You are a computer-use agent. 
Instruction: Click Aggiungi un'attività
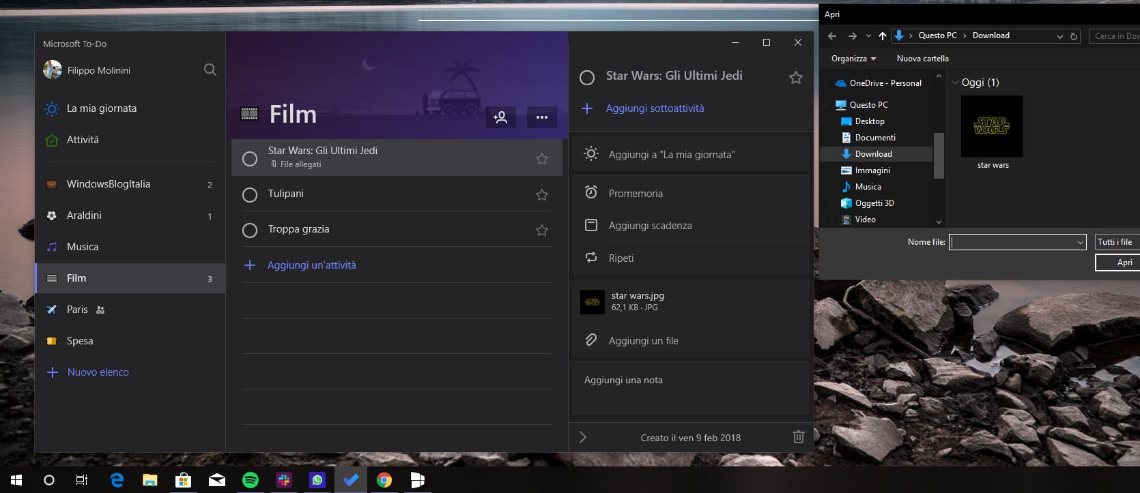click(x=311, y=265)
